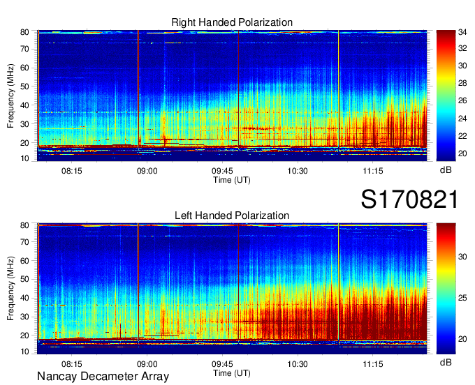Click the 34 value on Right Handed colorbar
475x385 pixels.
(462, 32)
